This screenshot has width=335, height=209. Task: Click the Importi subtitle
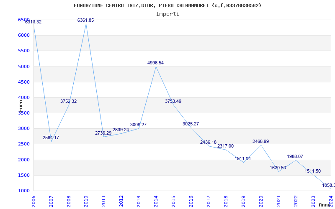[x=167, y=14]
